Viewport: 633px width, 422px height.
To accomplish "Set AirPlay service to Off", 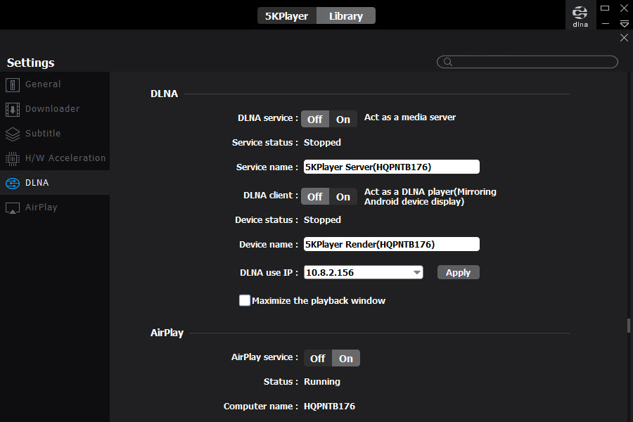I will click(x=318, y=358).
